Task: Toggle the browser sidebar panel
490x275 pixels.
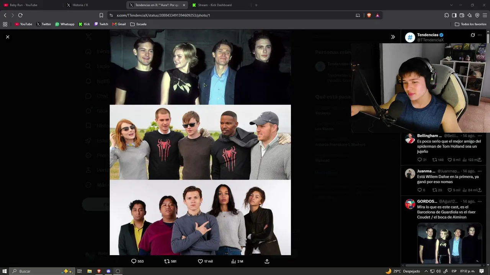Action: [x=454, y=15]
